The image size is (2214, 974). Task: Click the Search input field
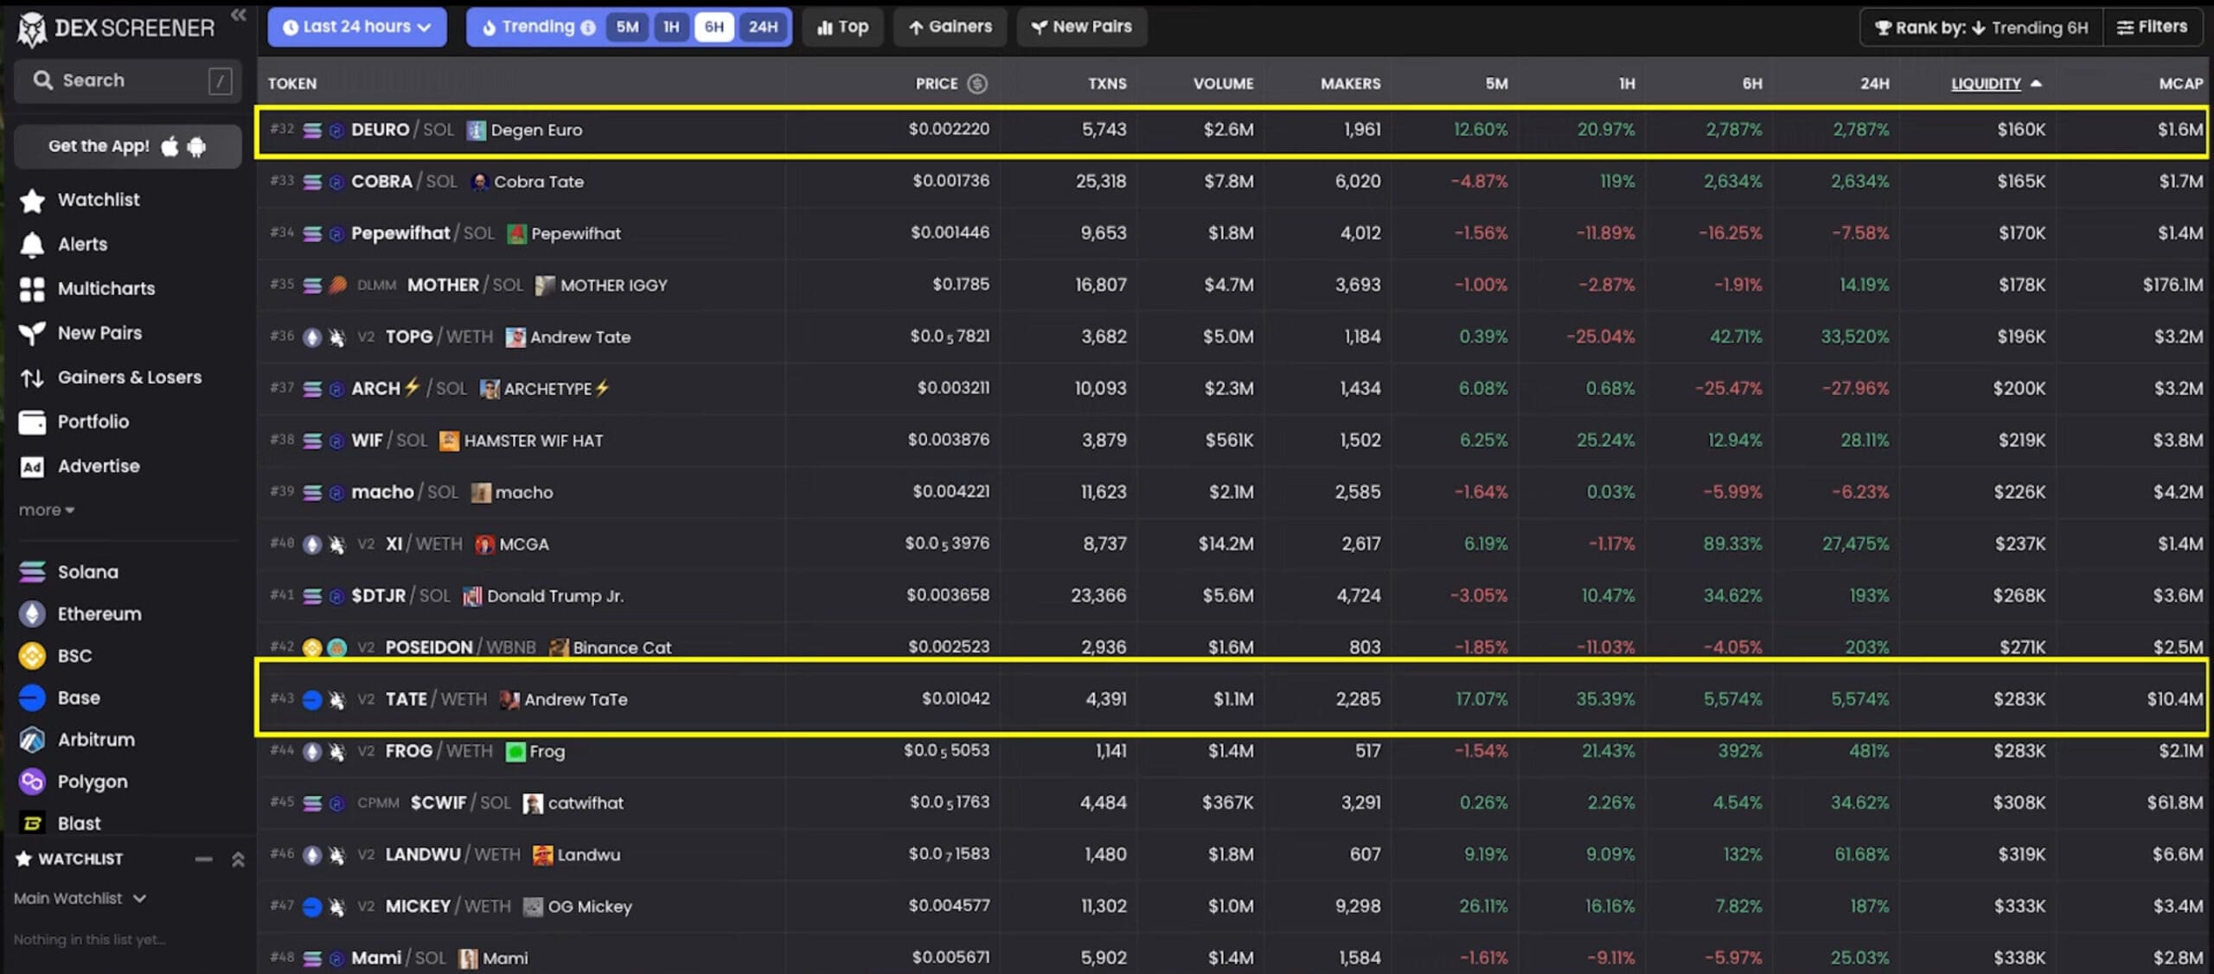[x=128, y=80]
